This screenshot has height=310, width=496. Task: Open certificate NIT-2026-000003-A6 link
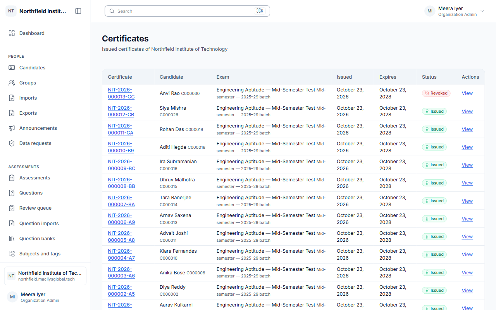(121, 273)
